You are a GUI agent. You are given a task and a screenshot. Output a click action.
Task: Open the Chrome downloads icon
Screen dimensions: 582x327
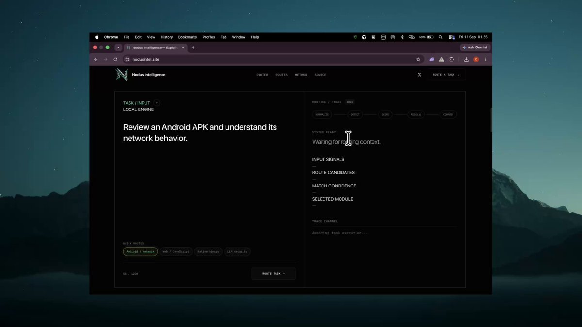click(466, 59)
